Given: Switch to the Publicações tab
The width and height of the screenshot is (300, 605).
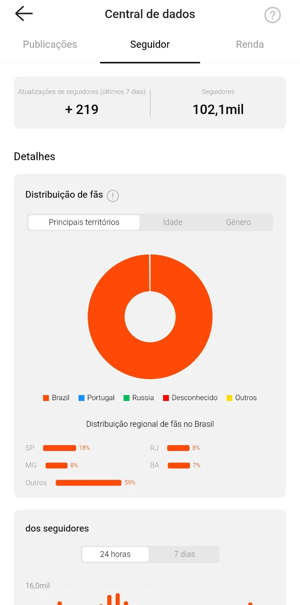Looking at the screenshot, I should (x=50, y=45).
